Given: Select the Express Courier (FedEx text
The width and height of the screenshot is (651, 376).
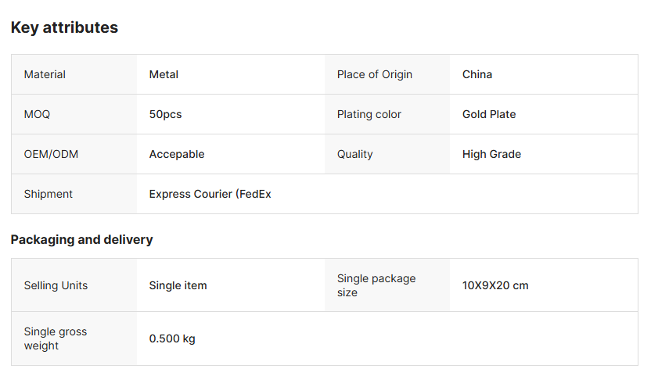Looking at the screenshot, I should 210,194.
